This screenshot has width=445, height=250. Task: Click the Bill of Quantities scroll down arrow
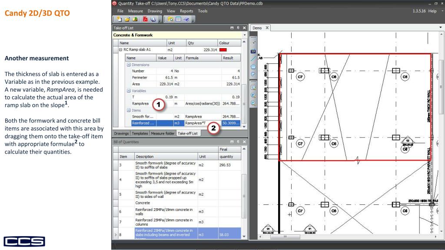point(244,236)
